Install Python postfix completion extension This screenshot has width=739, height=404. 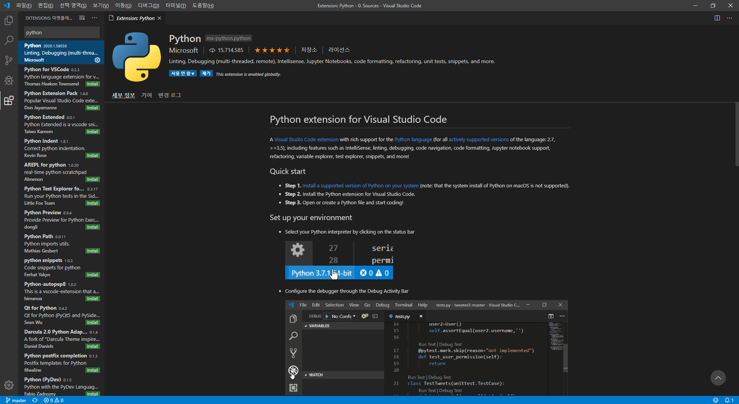click(x=93, y=370)
